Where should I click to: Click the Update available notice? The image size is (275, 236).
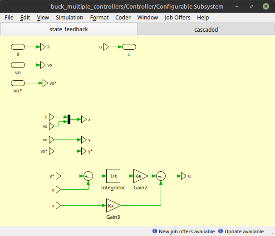pyautogui.click(x=244, y=231)
